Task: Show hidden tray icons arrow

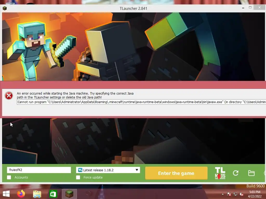Action: tap(223, 194)
